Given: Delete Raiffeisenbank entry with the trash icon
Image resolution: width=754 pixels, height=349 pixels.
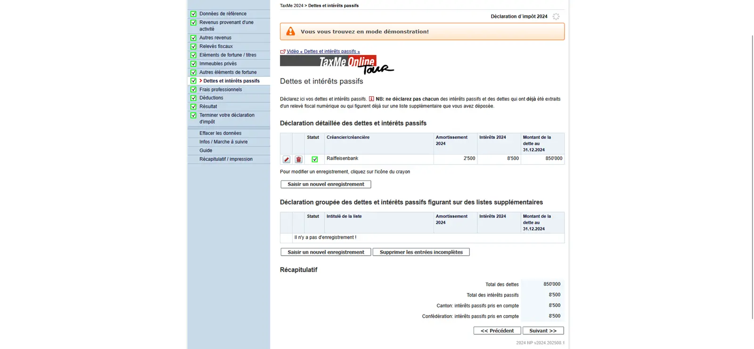Looking at the screenshot, I should click(298, 159).
